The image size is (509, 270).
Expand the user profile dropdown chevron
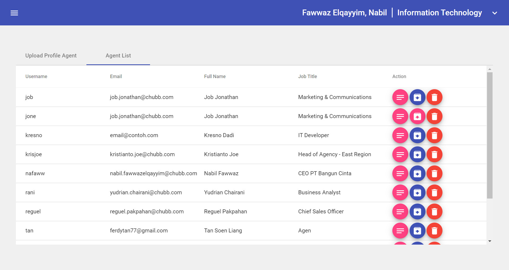pos(494,13)
